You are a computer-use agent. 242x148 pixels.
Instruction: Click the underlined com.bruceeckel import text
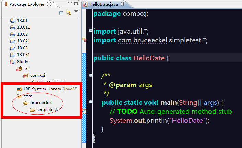pos(143,40)
